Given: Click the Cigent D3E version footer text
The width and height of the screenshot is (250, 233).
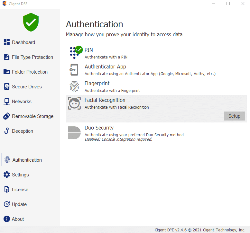Looking at the screenshot, I should tap(200, 230).
